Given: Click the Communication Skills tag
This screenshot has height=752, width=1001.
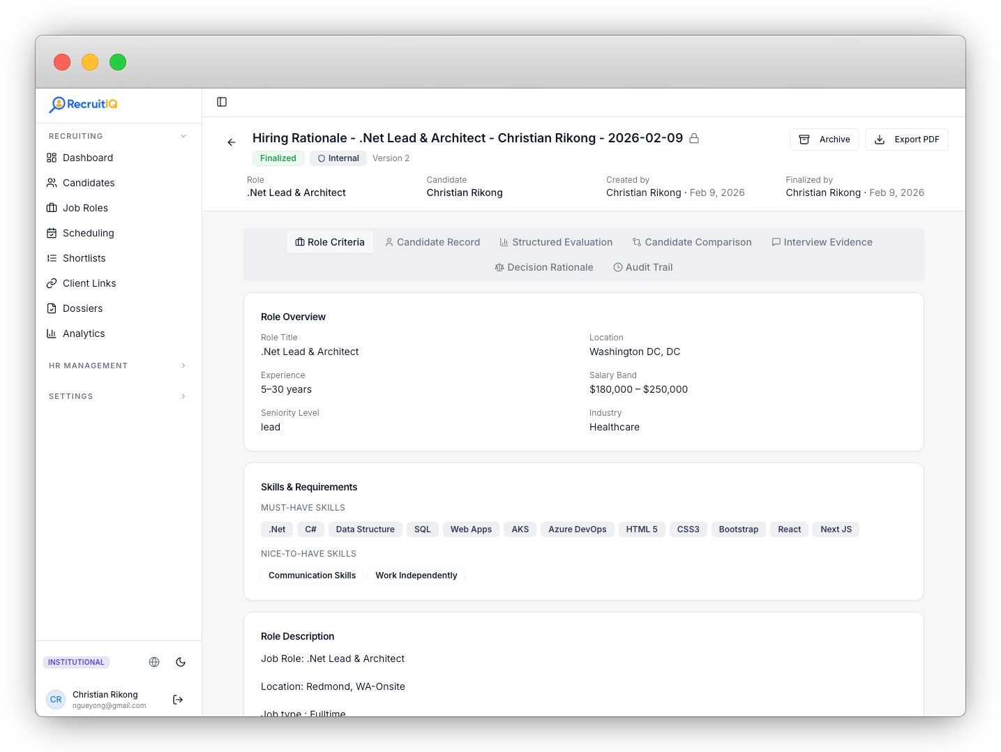Looking at the screenshot, I should [312, 576].
